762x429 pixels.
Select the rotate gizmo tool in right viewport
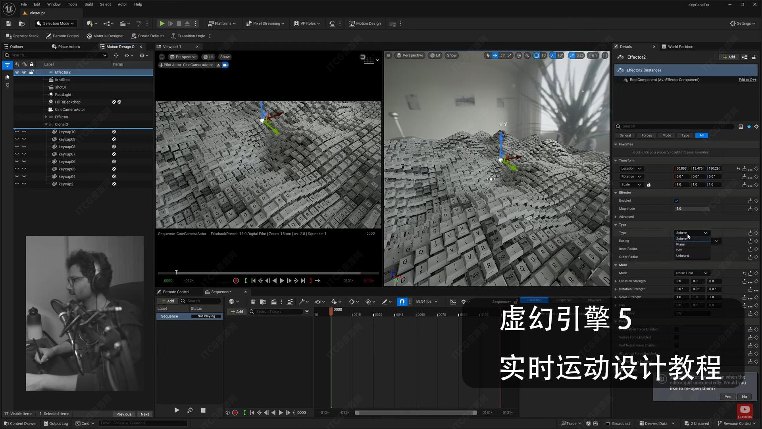(502, 56)
